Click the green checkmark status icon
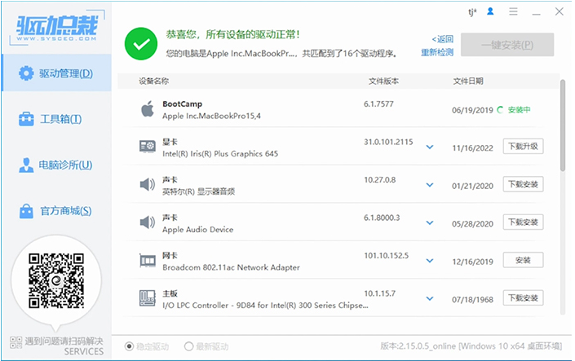Screen dimensions: 575x361 tap(141, 44)
